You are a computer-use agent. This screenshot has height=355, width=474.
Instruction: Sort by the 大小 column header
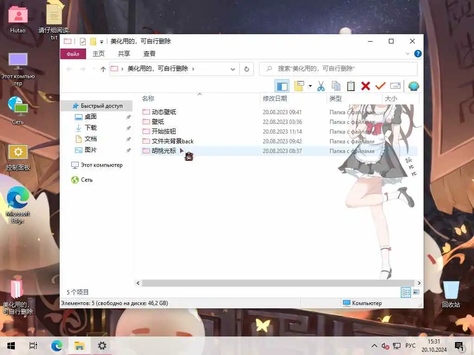pyautogui.click(x=391, y=98)
